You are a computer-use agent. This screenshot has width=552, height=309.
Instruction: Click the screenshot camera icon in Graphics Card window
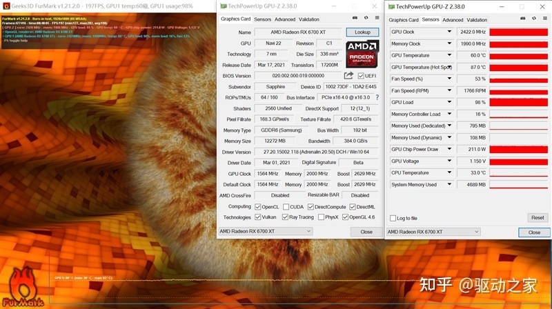coord(355,18)
